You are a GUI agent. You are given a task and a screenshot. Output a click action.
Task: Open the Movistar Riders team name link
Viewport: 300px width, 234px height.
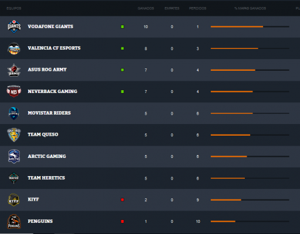point(49,113)
